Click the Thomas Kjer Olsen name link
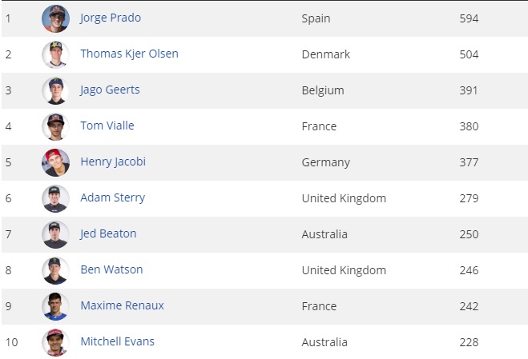 coord(129,54)
